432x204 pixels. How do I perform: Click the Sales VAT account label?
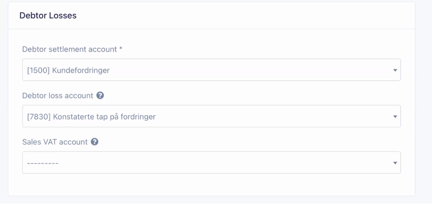(55, 142)
